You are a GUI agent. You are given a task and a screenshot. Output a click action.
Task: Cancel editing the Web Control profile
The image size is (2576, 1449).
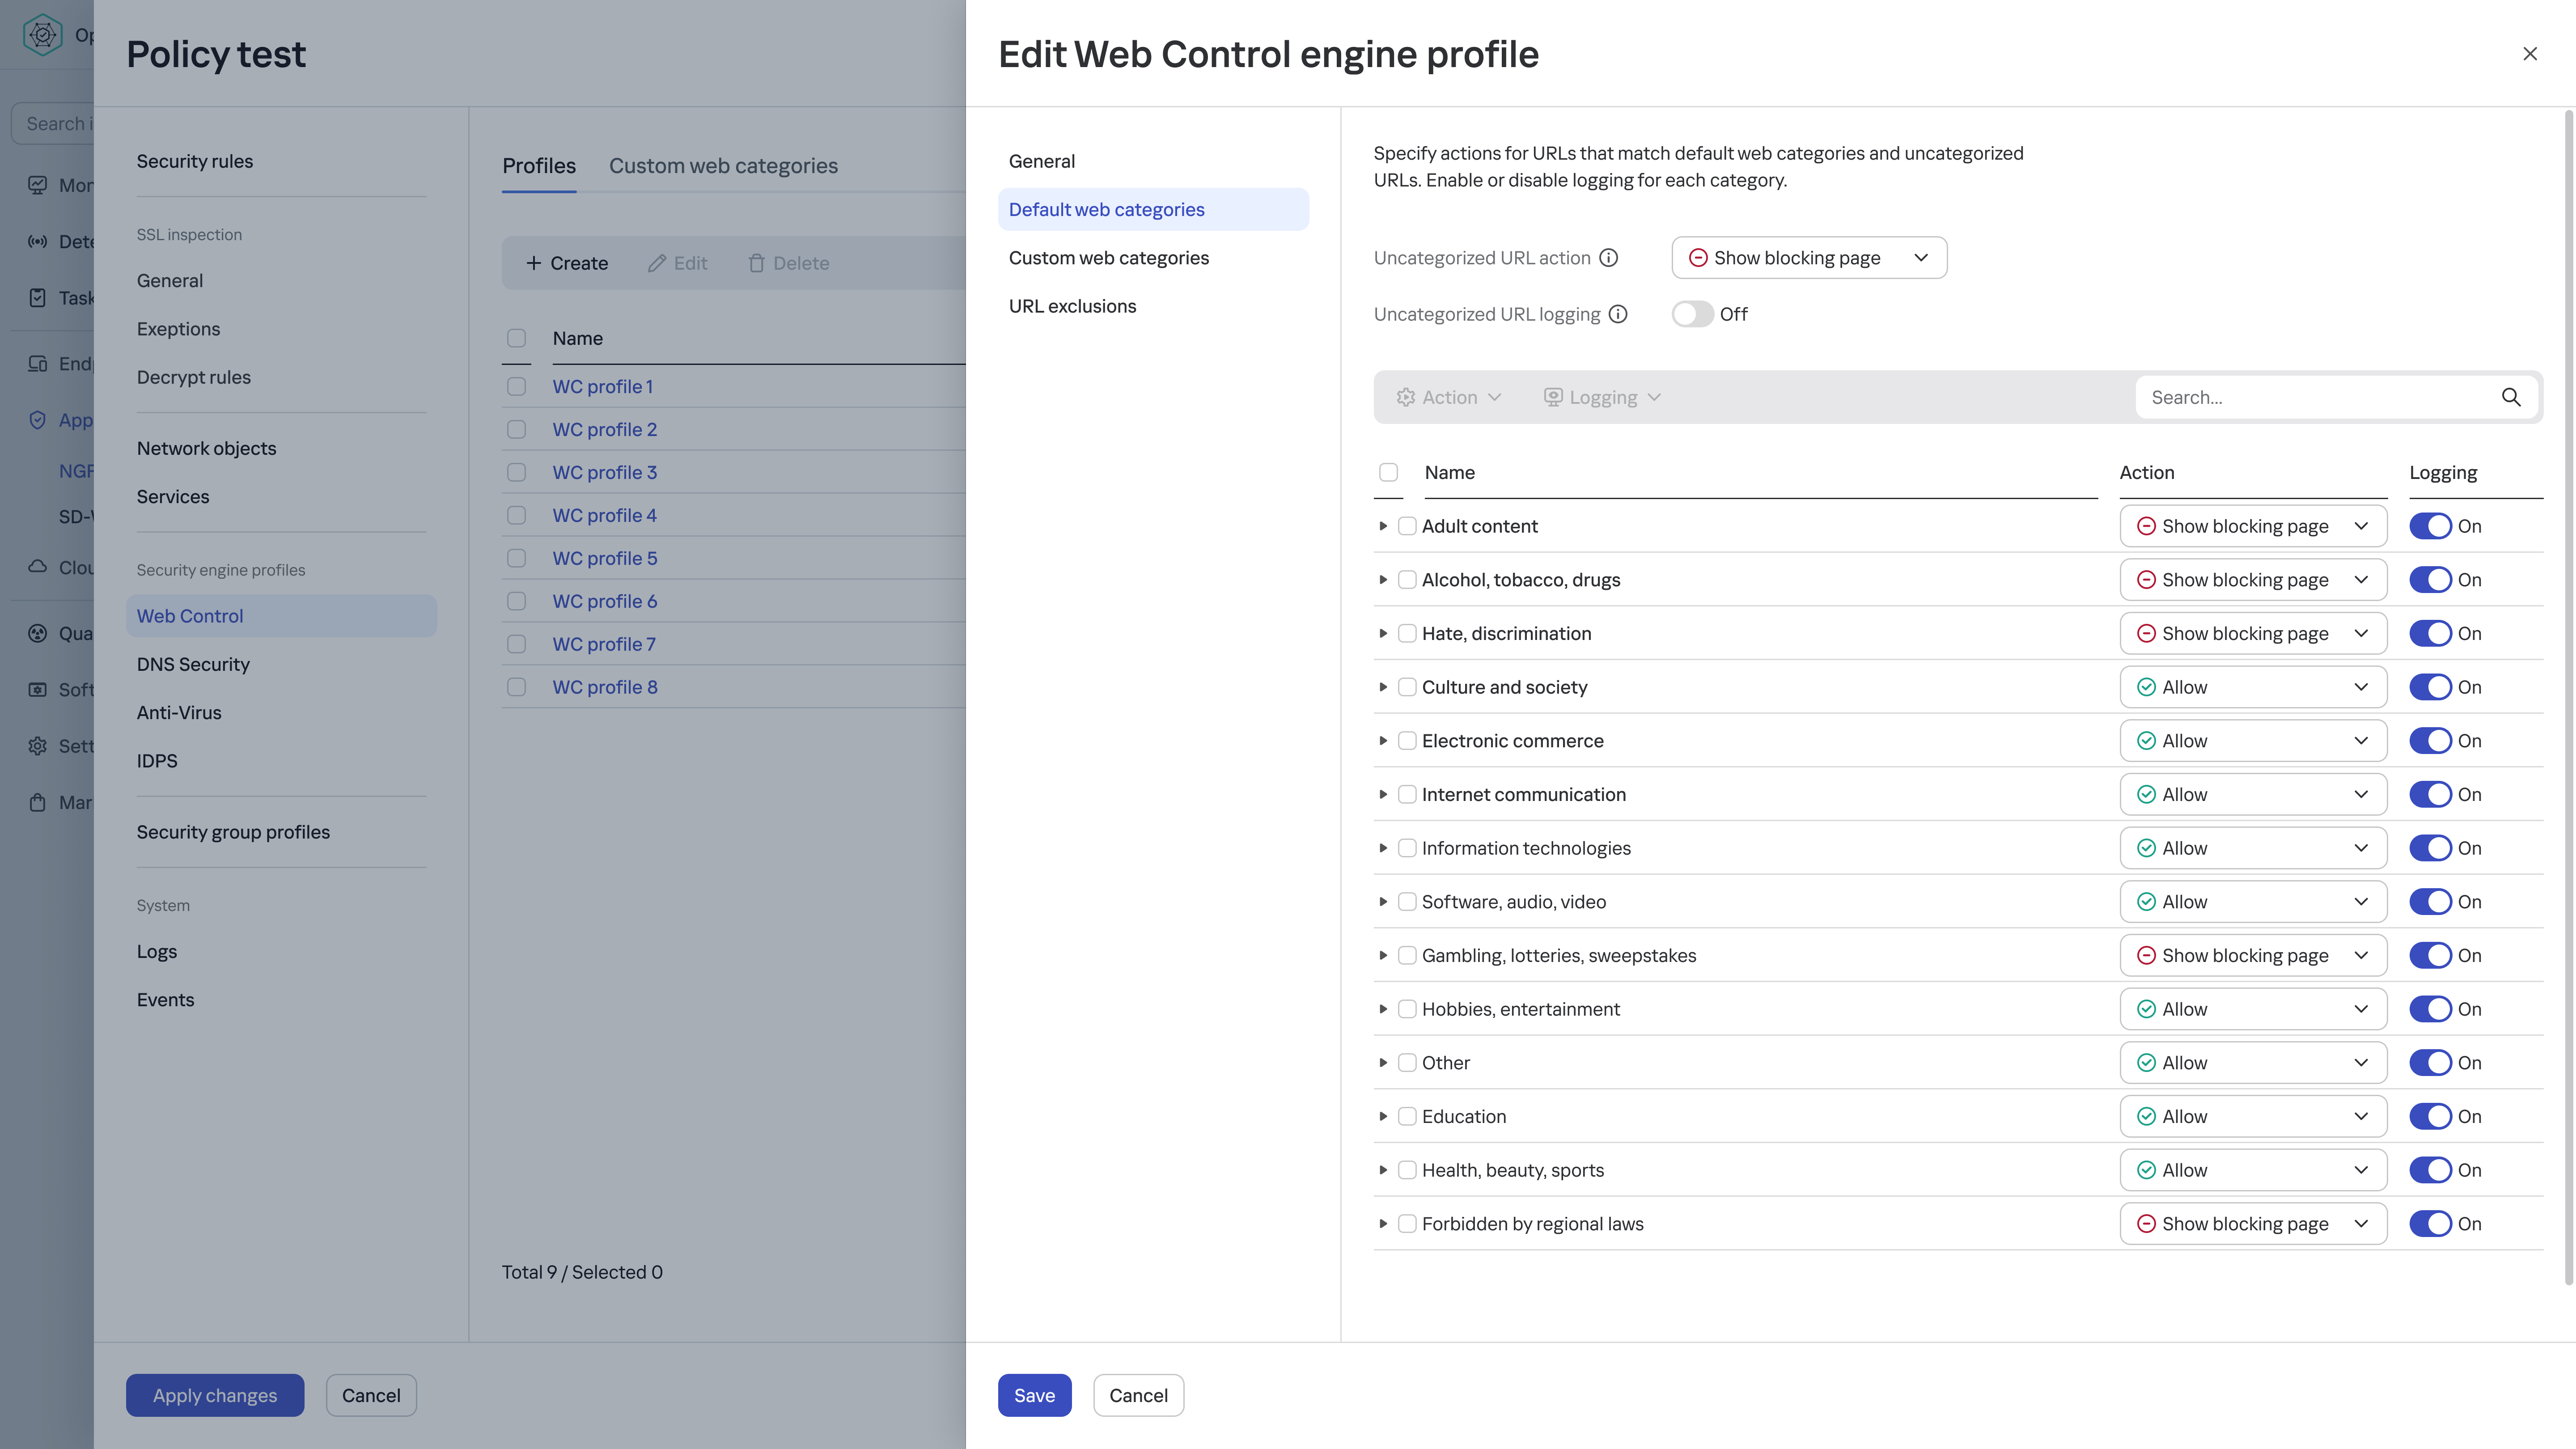(1138, 1395)
